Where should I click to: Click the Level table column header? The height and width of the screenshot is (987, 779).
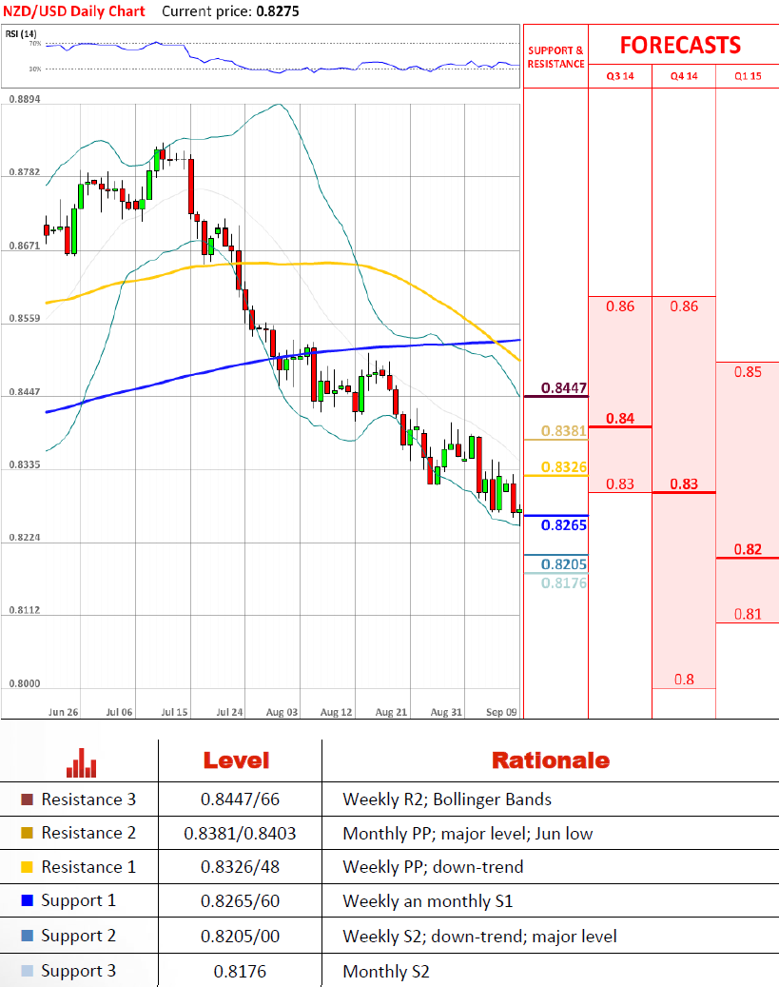[236, 760]
